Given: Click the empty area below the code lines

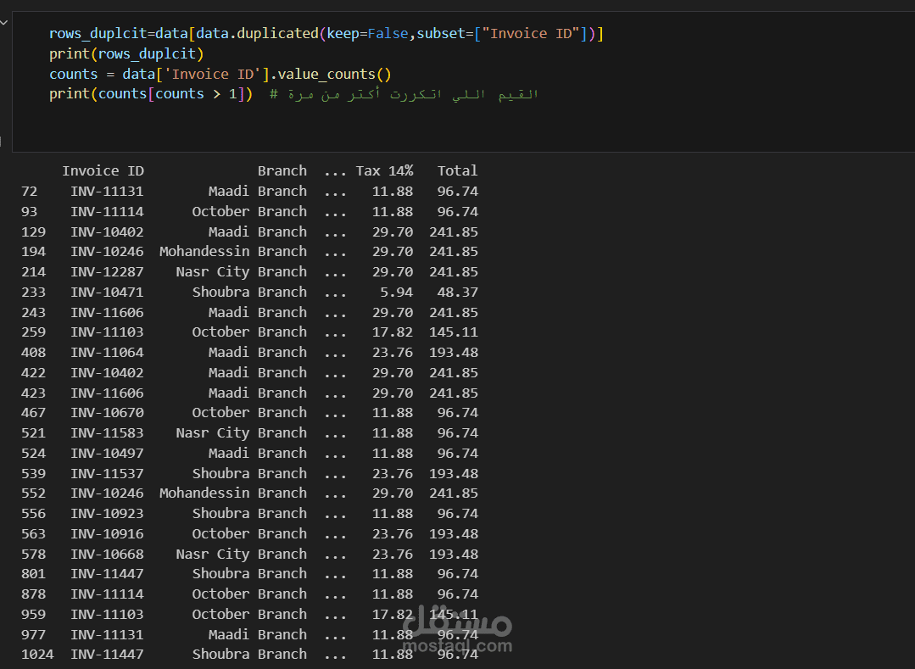Looking at the screenshot, I should pos(339,127).
